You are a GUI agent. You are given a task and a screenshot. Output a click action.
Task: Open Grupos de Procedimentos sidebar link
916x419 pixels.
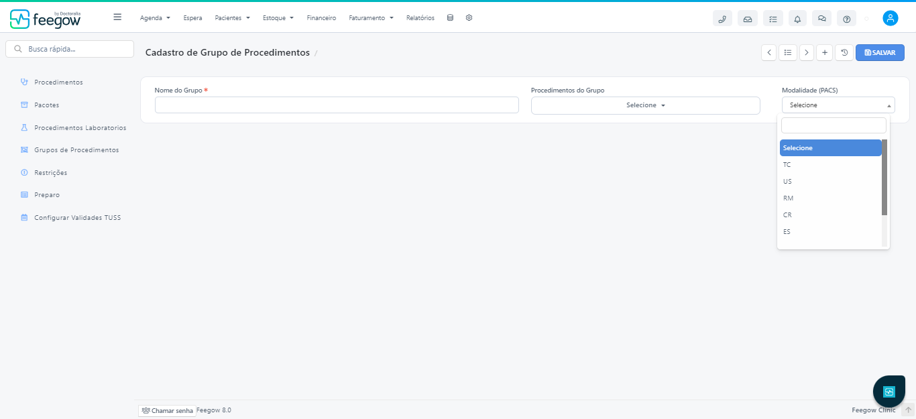click(76, 149)
